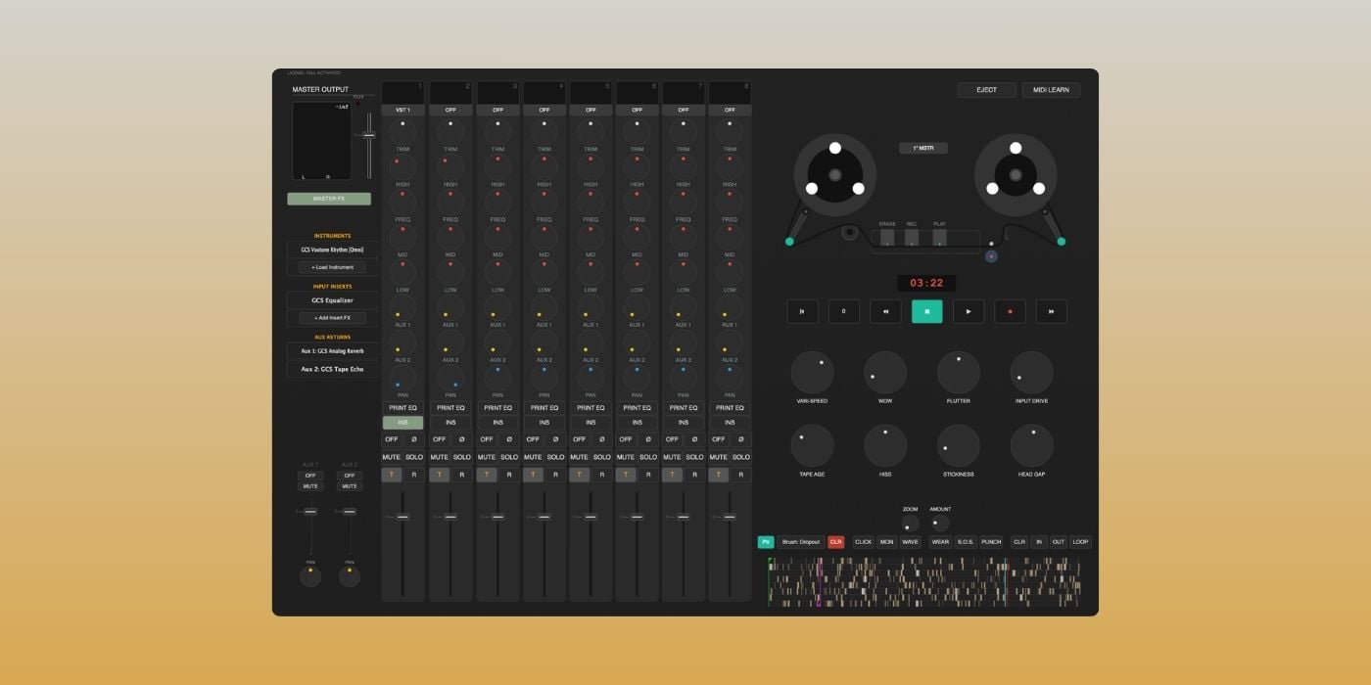Click the teal stop transport button
This screenshot has width=1371, height=685.
tap(926, 311)
